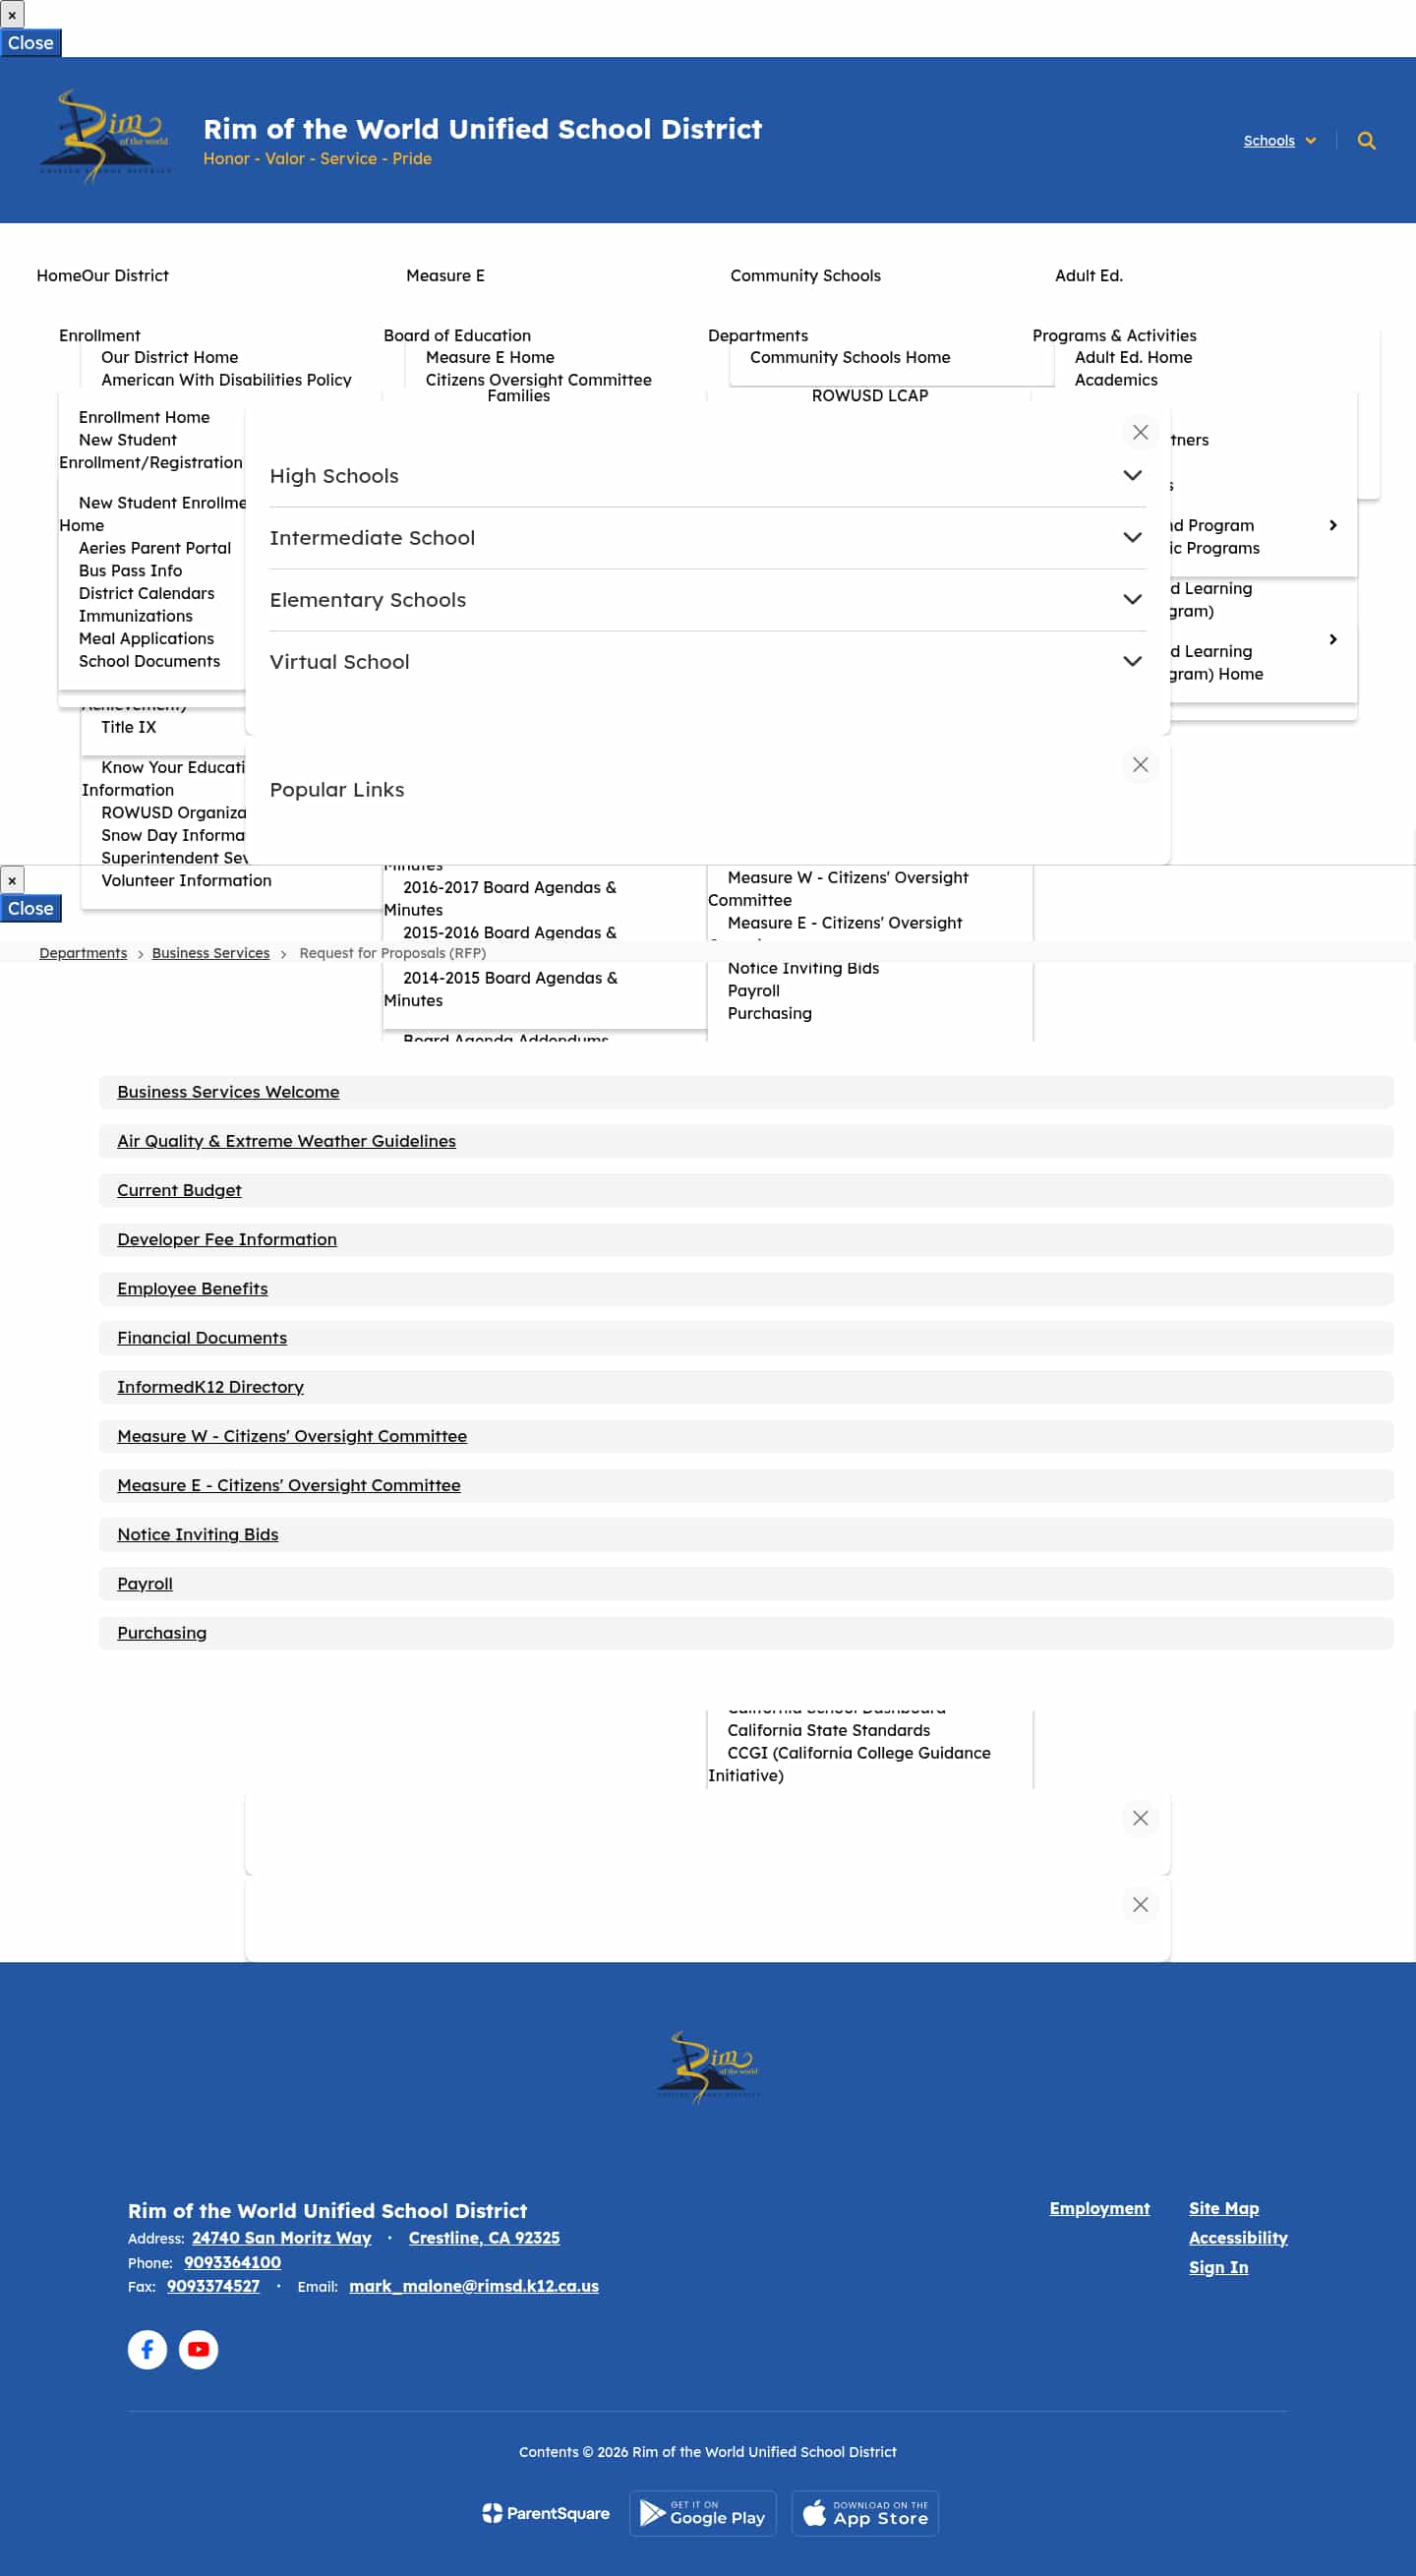Viewport: 1416px width, 2576px height.
Task: Email mark_malone@rimsd.k12.ca.us link
Action: coord(474,2286)
